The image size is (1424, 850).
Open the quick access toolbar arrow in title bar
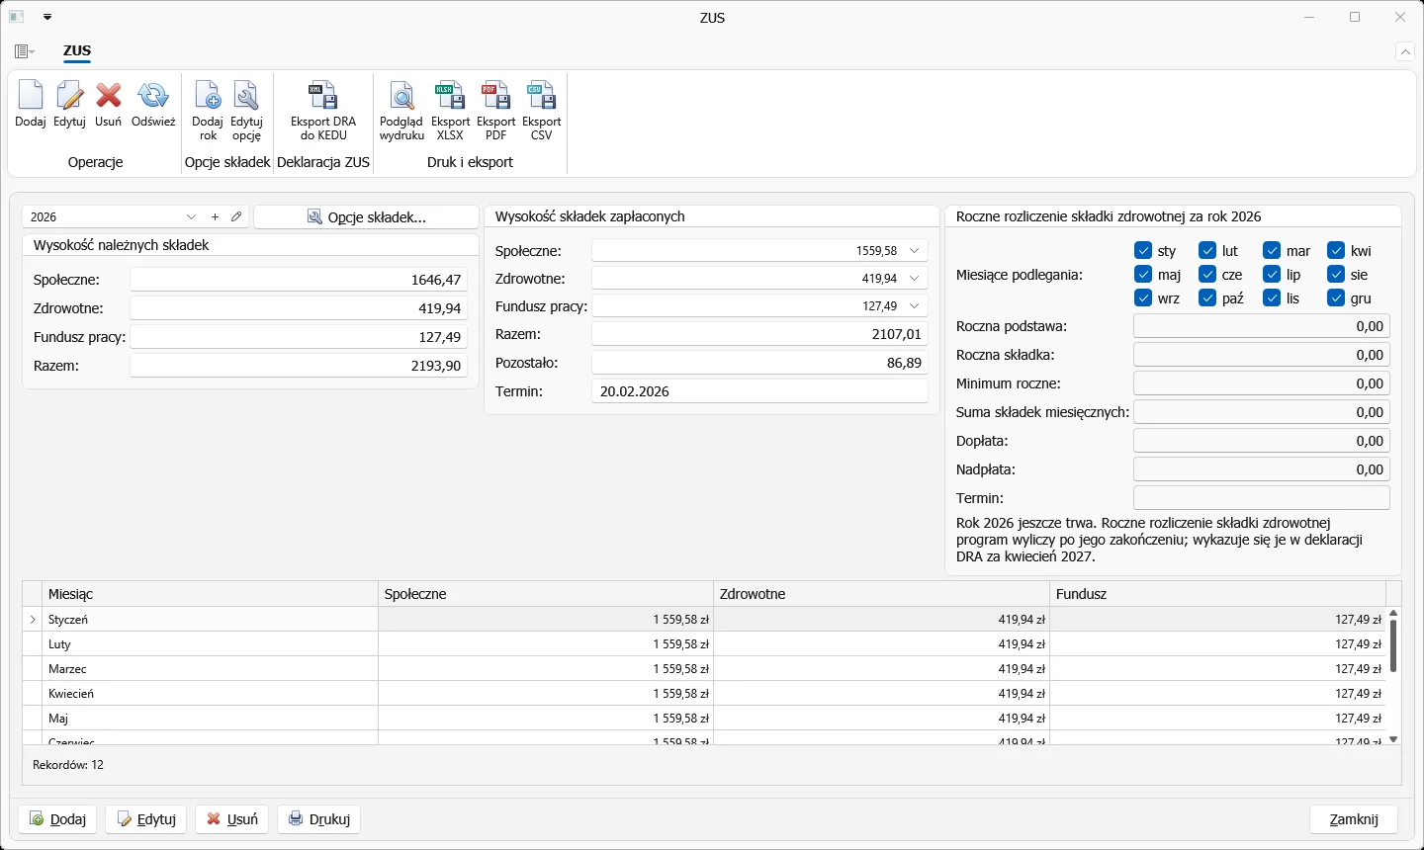[x=47, y=18]
